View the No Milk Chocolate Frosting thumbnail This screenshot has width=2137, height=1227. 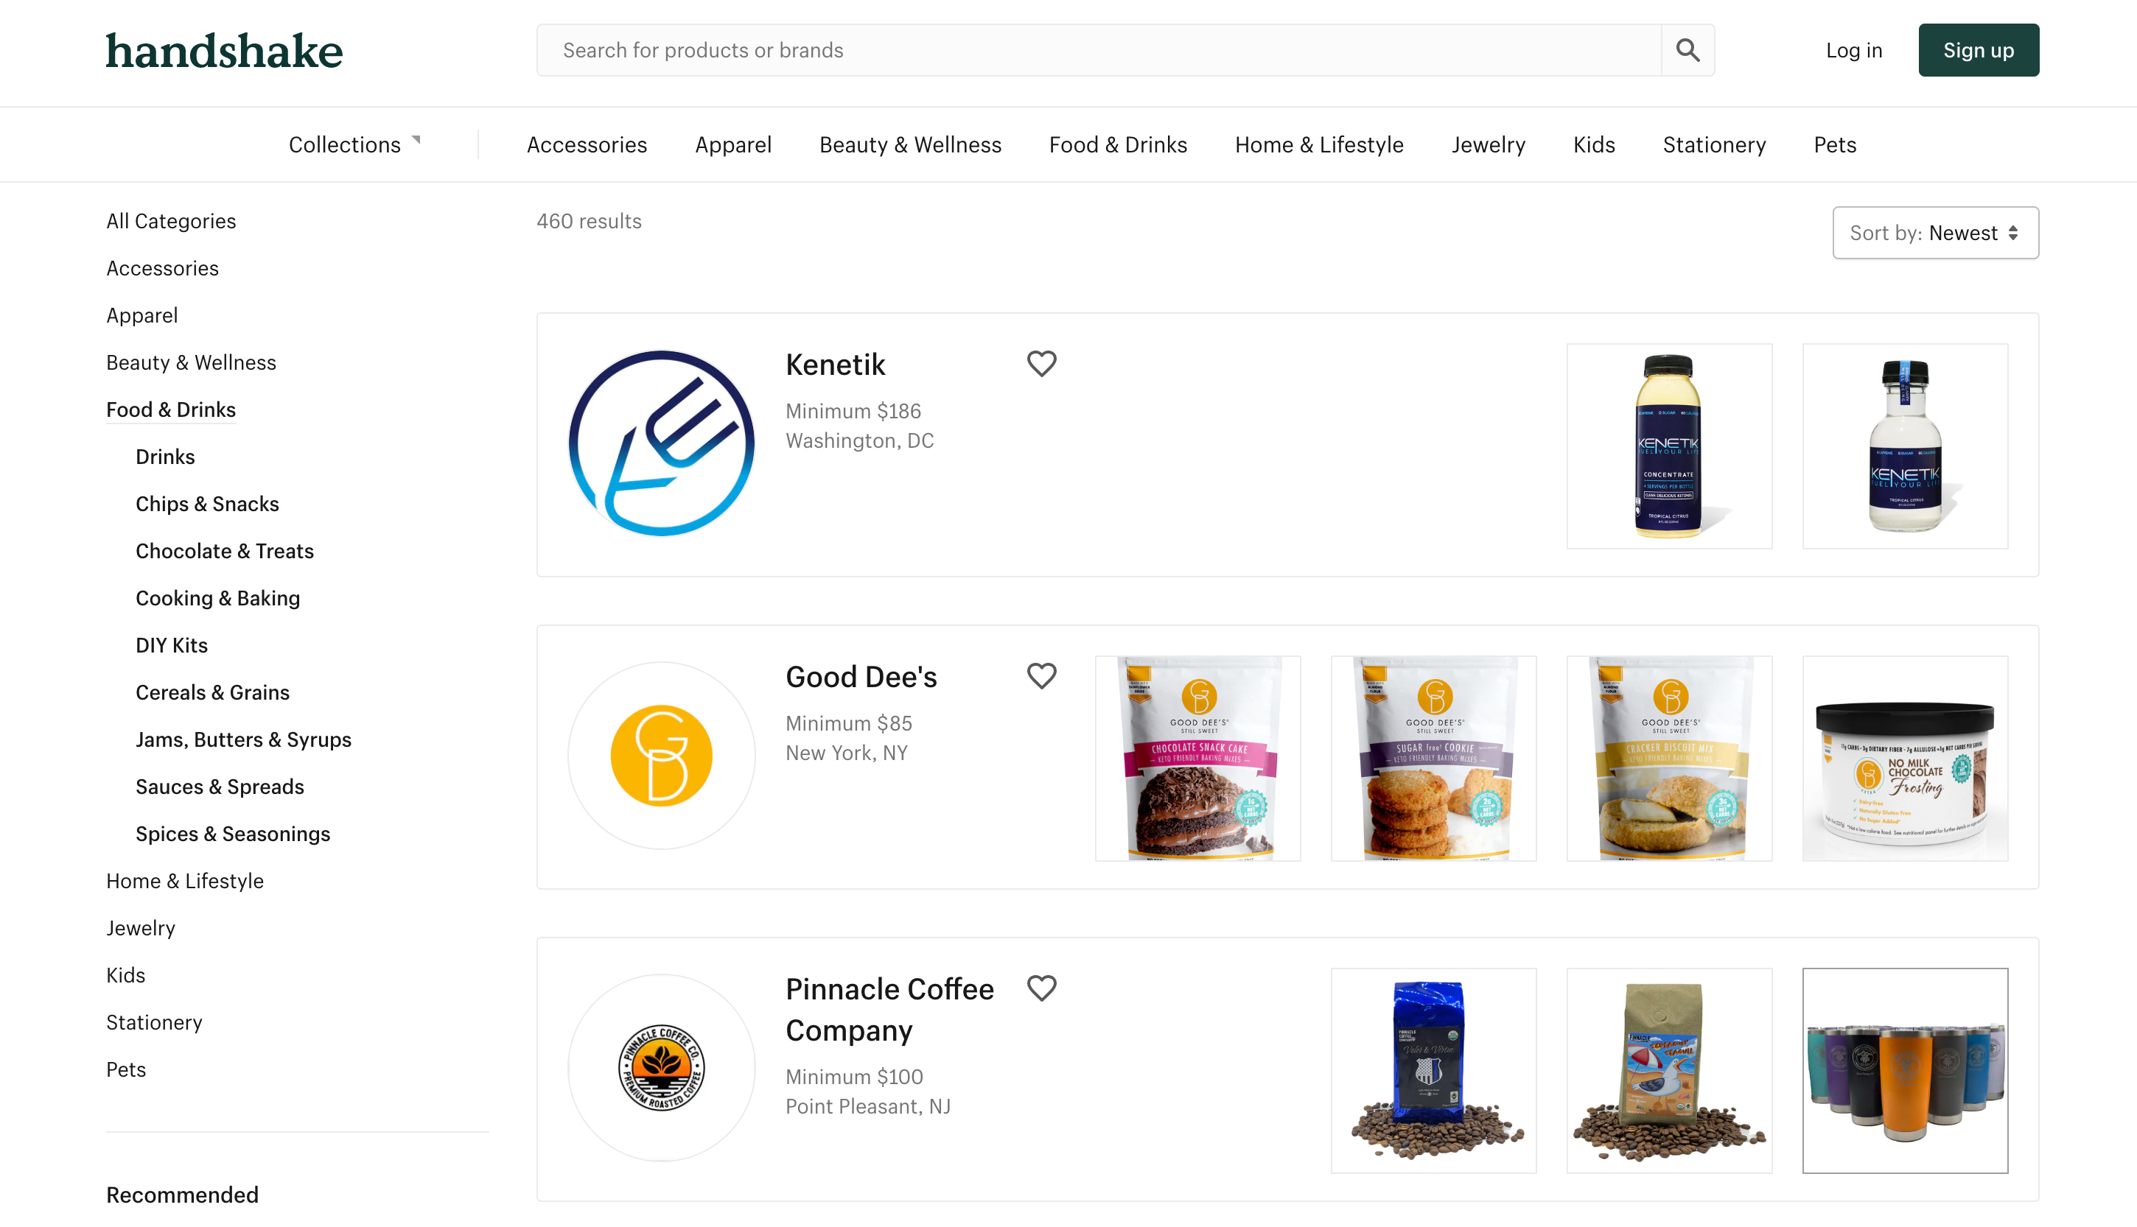coord(1905,759)
